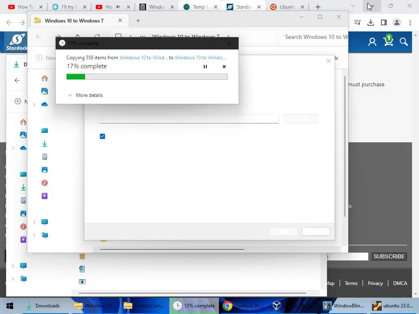Expand OneDrive node in front Explorer sidebar

point(34,104)
